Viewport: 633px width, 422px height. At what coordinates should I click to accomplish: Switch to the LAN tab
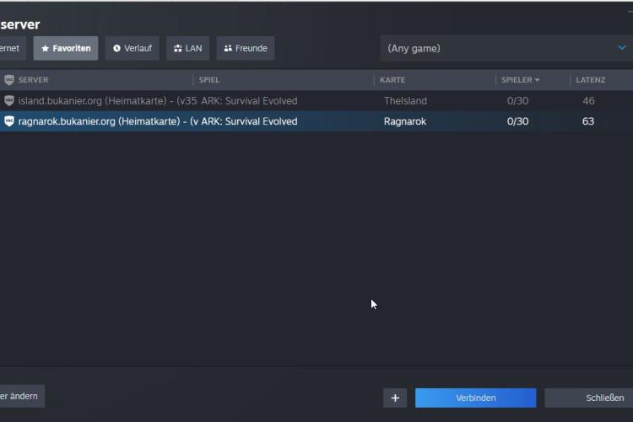(187, 48)
